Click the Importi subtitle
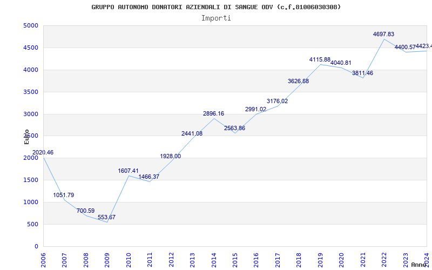The image size is (432, 270). (216, 18)
